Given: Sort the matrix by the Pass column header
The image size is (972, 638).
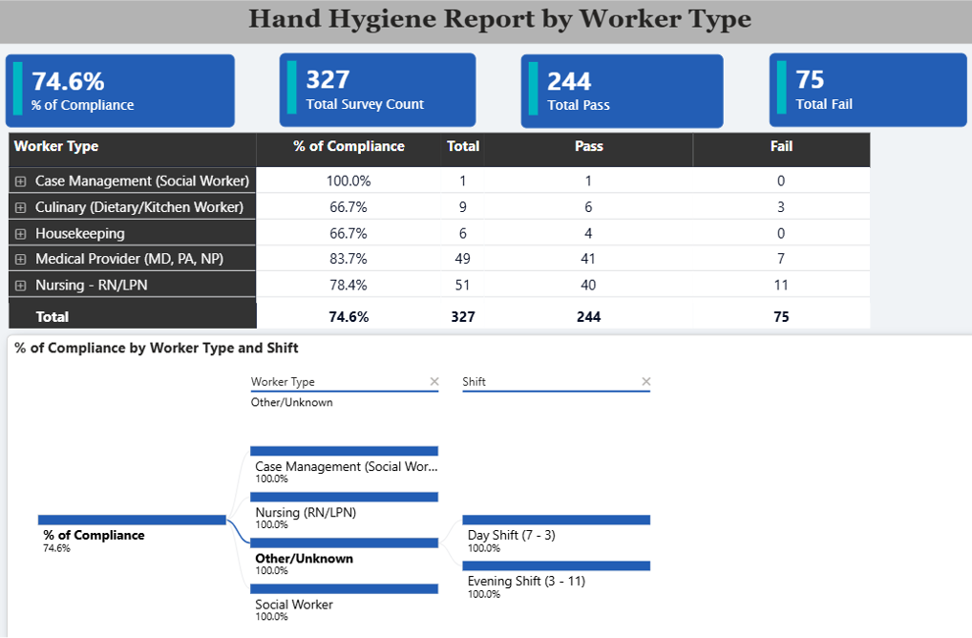Looking at the screenshot, I should 588,147.
